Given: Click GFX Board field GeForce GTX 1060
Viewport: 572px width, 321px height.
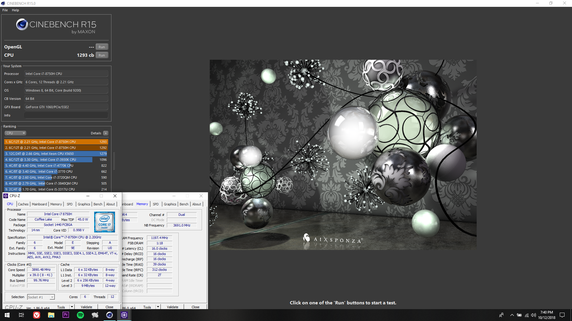Looking at the screenshot, I should 66,107.
